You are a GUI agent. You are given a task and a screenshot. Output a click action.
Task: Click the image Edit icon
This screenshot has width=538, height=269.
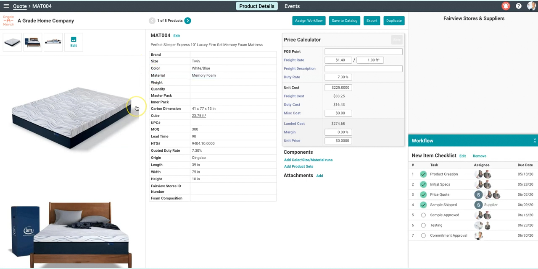pos(74,42)
